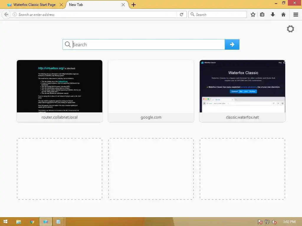Launch Chrome from the taskbar
302x226 pixels.
coord(32,222)
